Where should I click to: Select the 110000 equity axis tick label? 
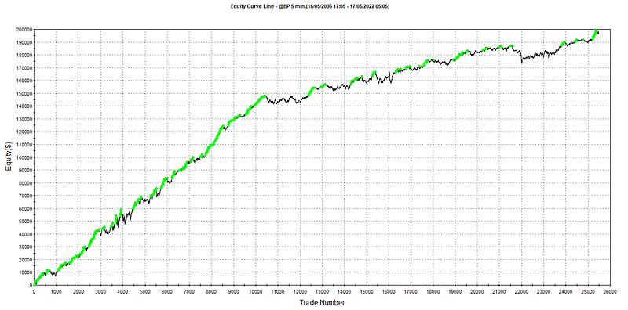tap(24, 145)
